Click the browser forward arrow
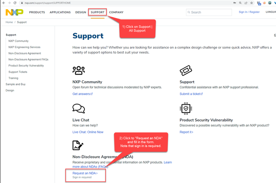The width and height of the screenshot is (276, 183). (x=9, y=3)
